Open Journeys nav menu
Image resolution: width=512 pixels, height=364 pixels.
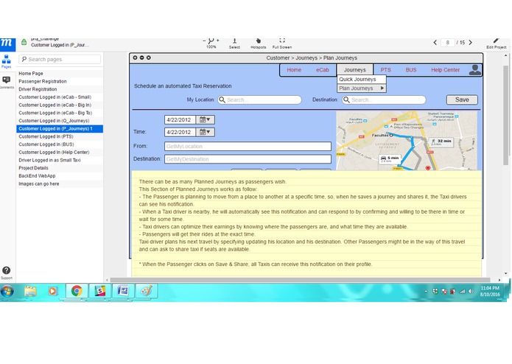click(354, 70)
